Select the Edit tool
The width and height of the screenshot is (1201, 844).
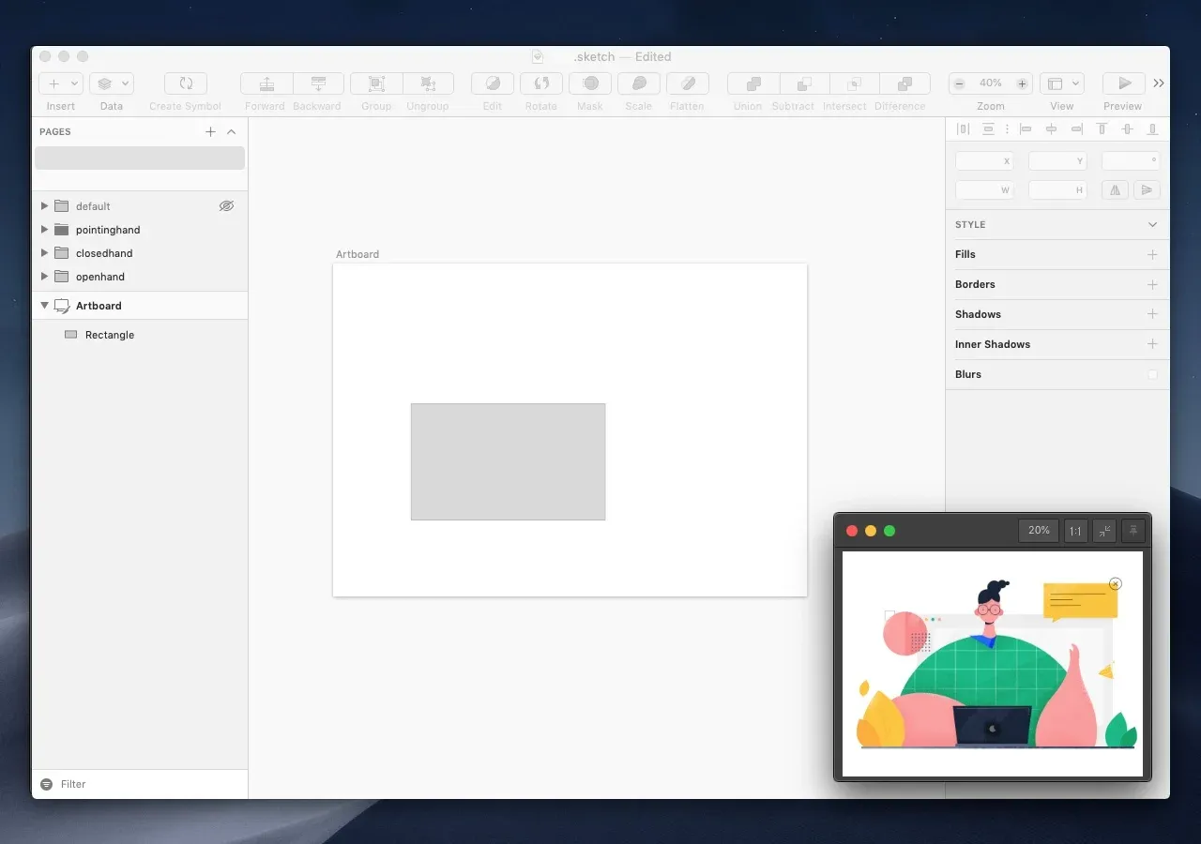point(493,83)
